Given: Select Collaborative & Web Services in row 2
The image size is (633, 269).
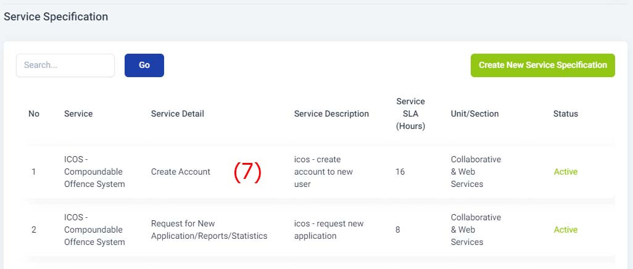Looking at the screenshot, I should pyautogui.click(x=476, y=230).
